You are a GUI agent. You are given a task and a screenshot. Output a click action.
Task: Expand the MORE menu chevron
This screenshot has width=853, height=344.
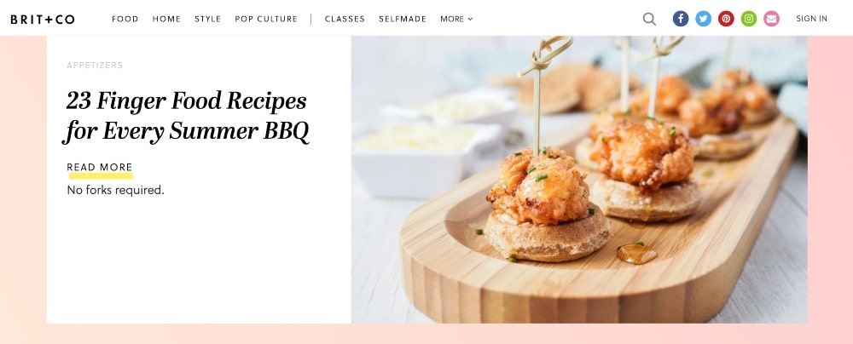click(x=470, y=19)
